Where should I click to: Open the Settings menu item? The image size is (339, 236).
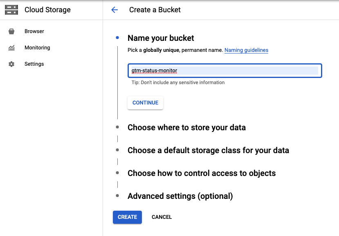click(34, 64)
